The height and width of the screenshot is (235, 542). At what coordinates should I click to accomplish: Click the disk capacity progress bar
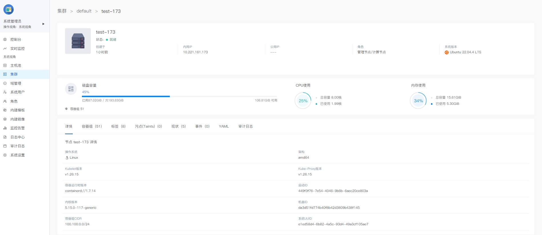click(179, 97)
